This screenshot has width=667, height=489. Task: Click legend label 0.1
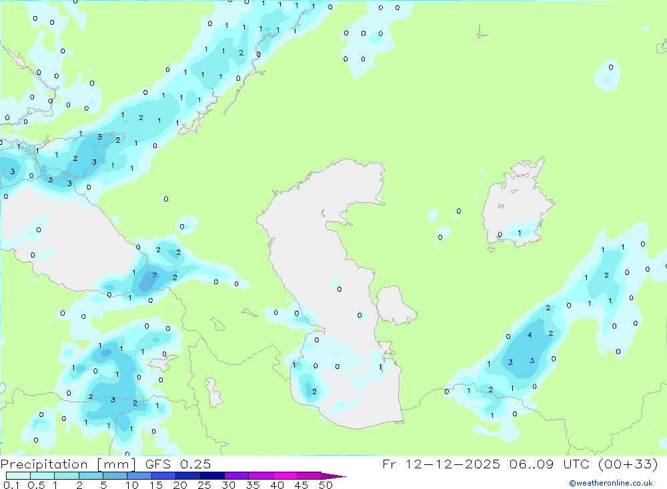point(11,485)
